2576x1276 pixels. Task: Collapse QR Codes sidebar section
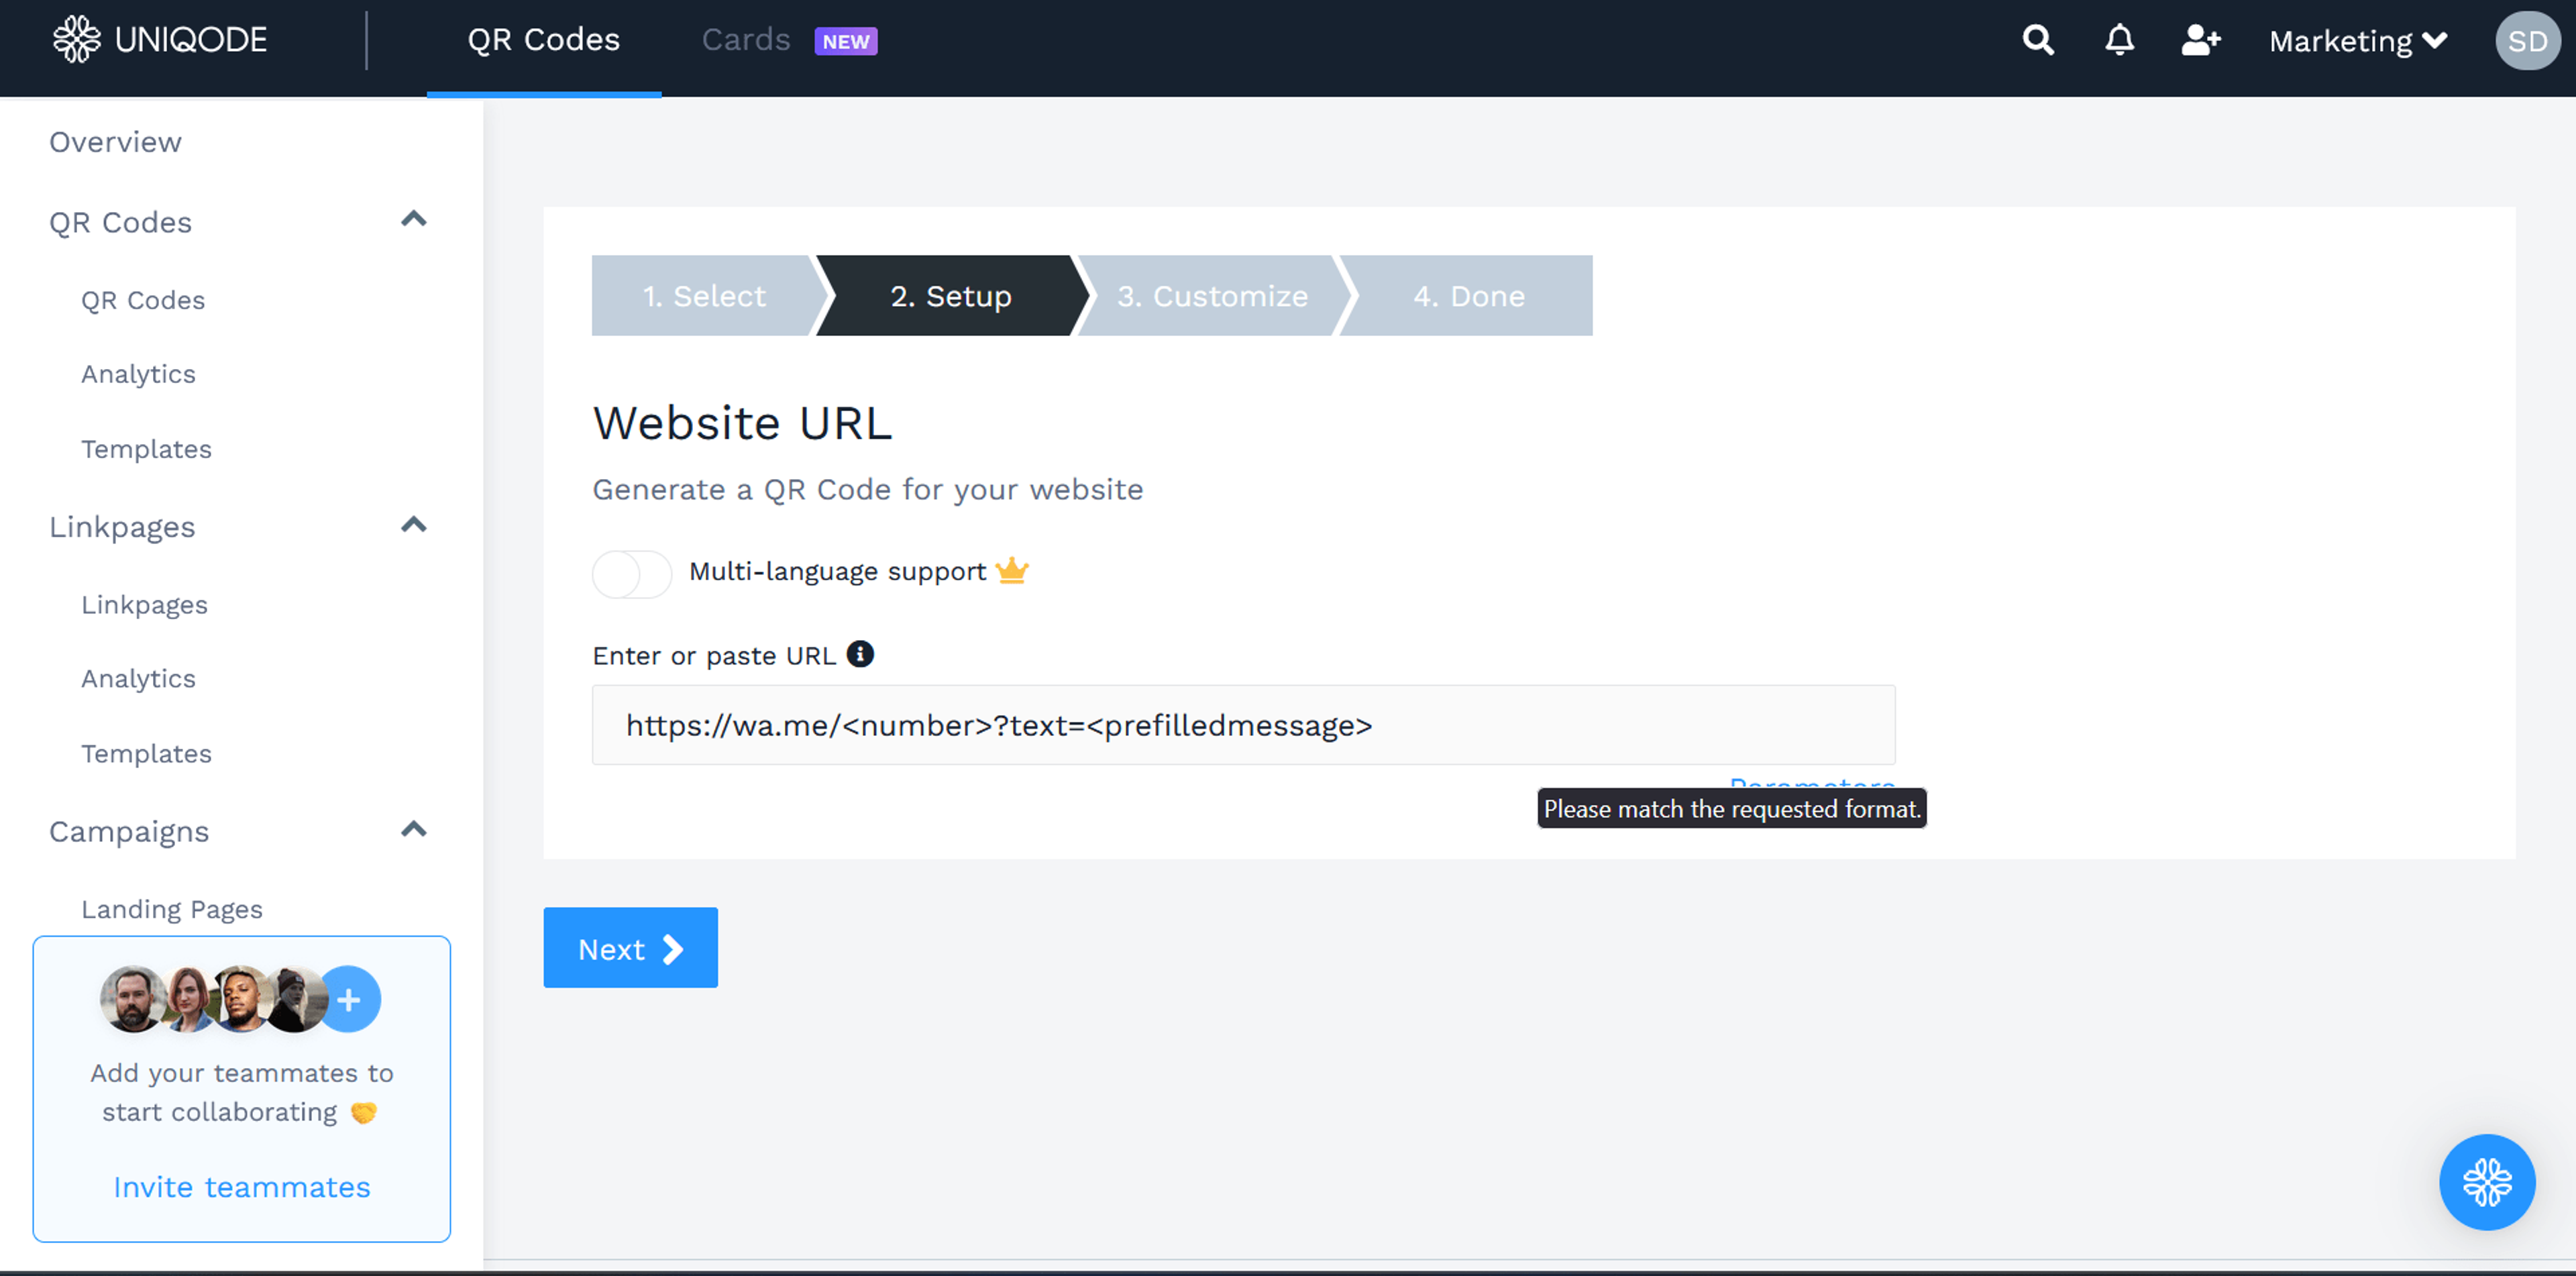(413, 219)
